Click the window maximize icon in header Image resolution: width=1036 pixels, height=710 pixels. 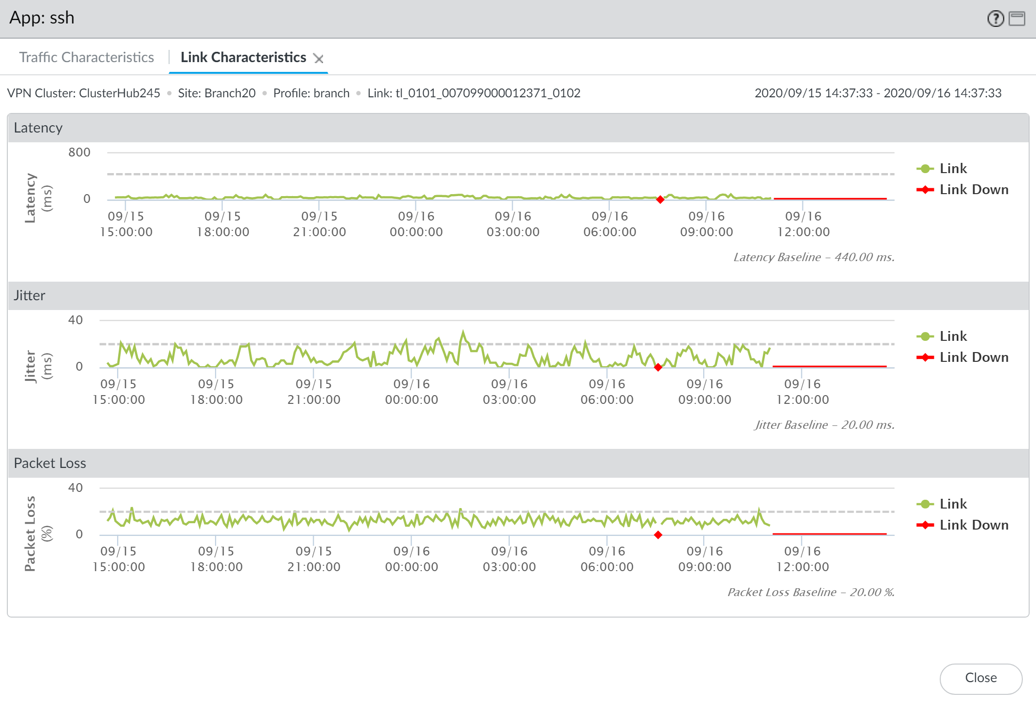(1017, 19)
